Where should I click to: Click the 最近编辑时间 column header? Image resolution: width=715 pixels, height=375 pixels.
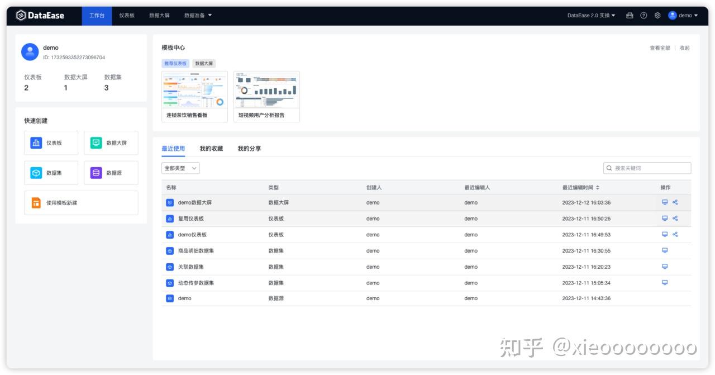(x=578, y=188)
